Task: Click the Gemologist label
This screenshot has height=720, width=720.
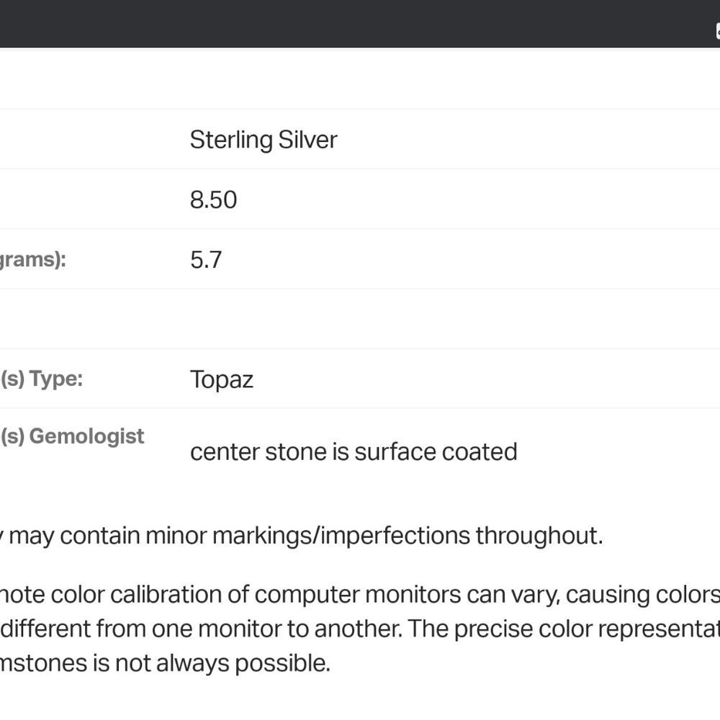Action: [72, 436]
